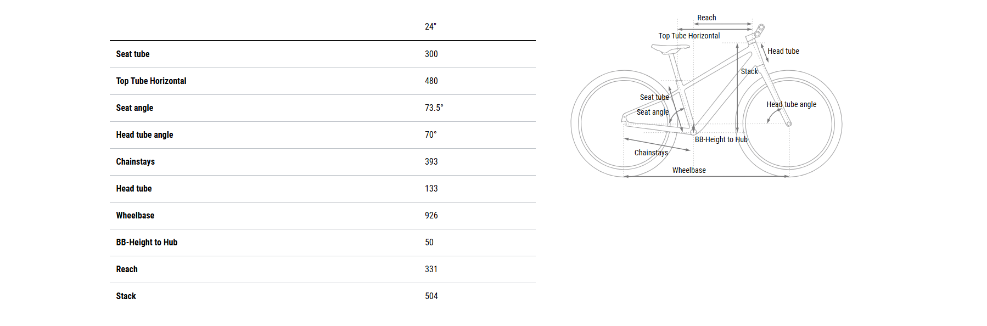Click the Chainstays label on diagram
This screenshot has height=326, width=987.
pos(651,153)
